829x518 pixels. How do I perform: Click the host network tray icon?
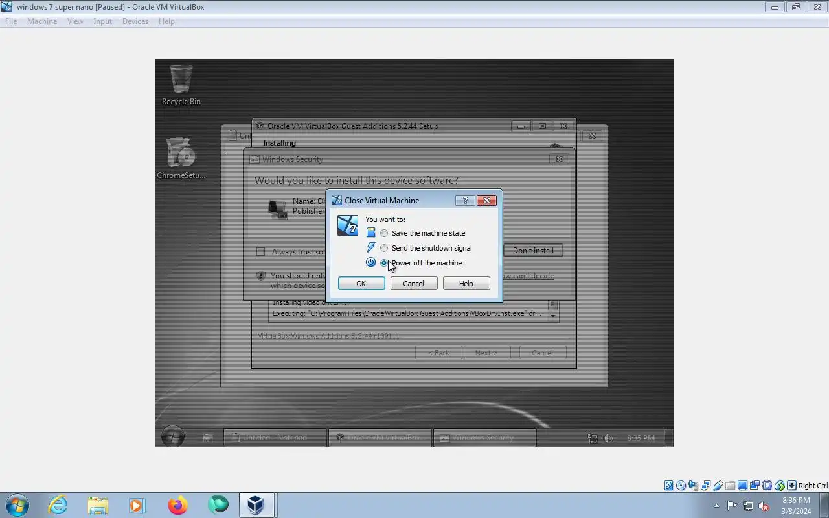point(748,506)
